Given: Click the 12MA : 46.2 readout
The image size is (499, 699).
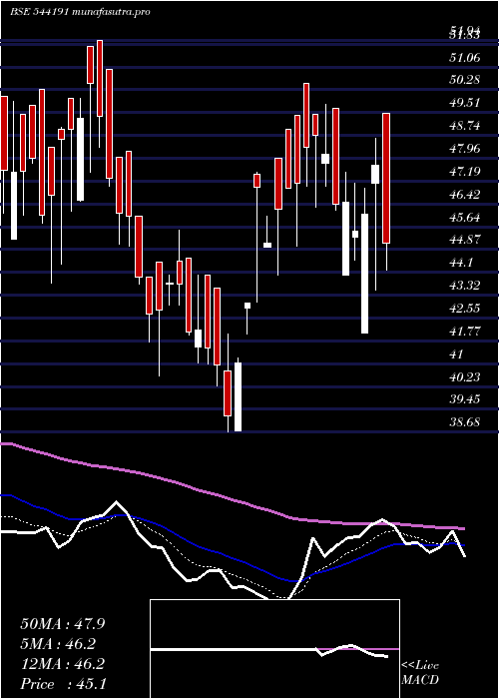Looking at the screenshot, I should tap(63, 664).
